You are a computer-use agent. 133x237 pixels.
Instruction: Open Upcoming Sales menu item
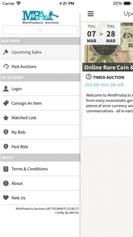[40, 52]
